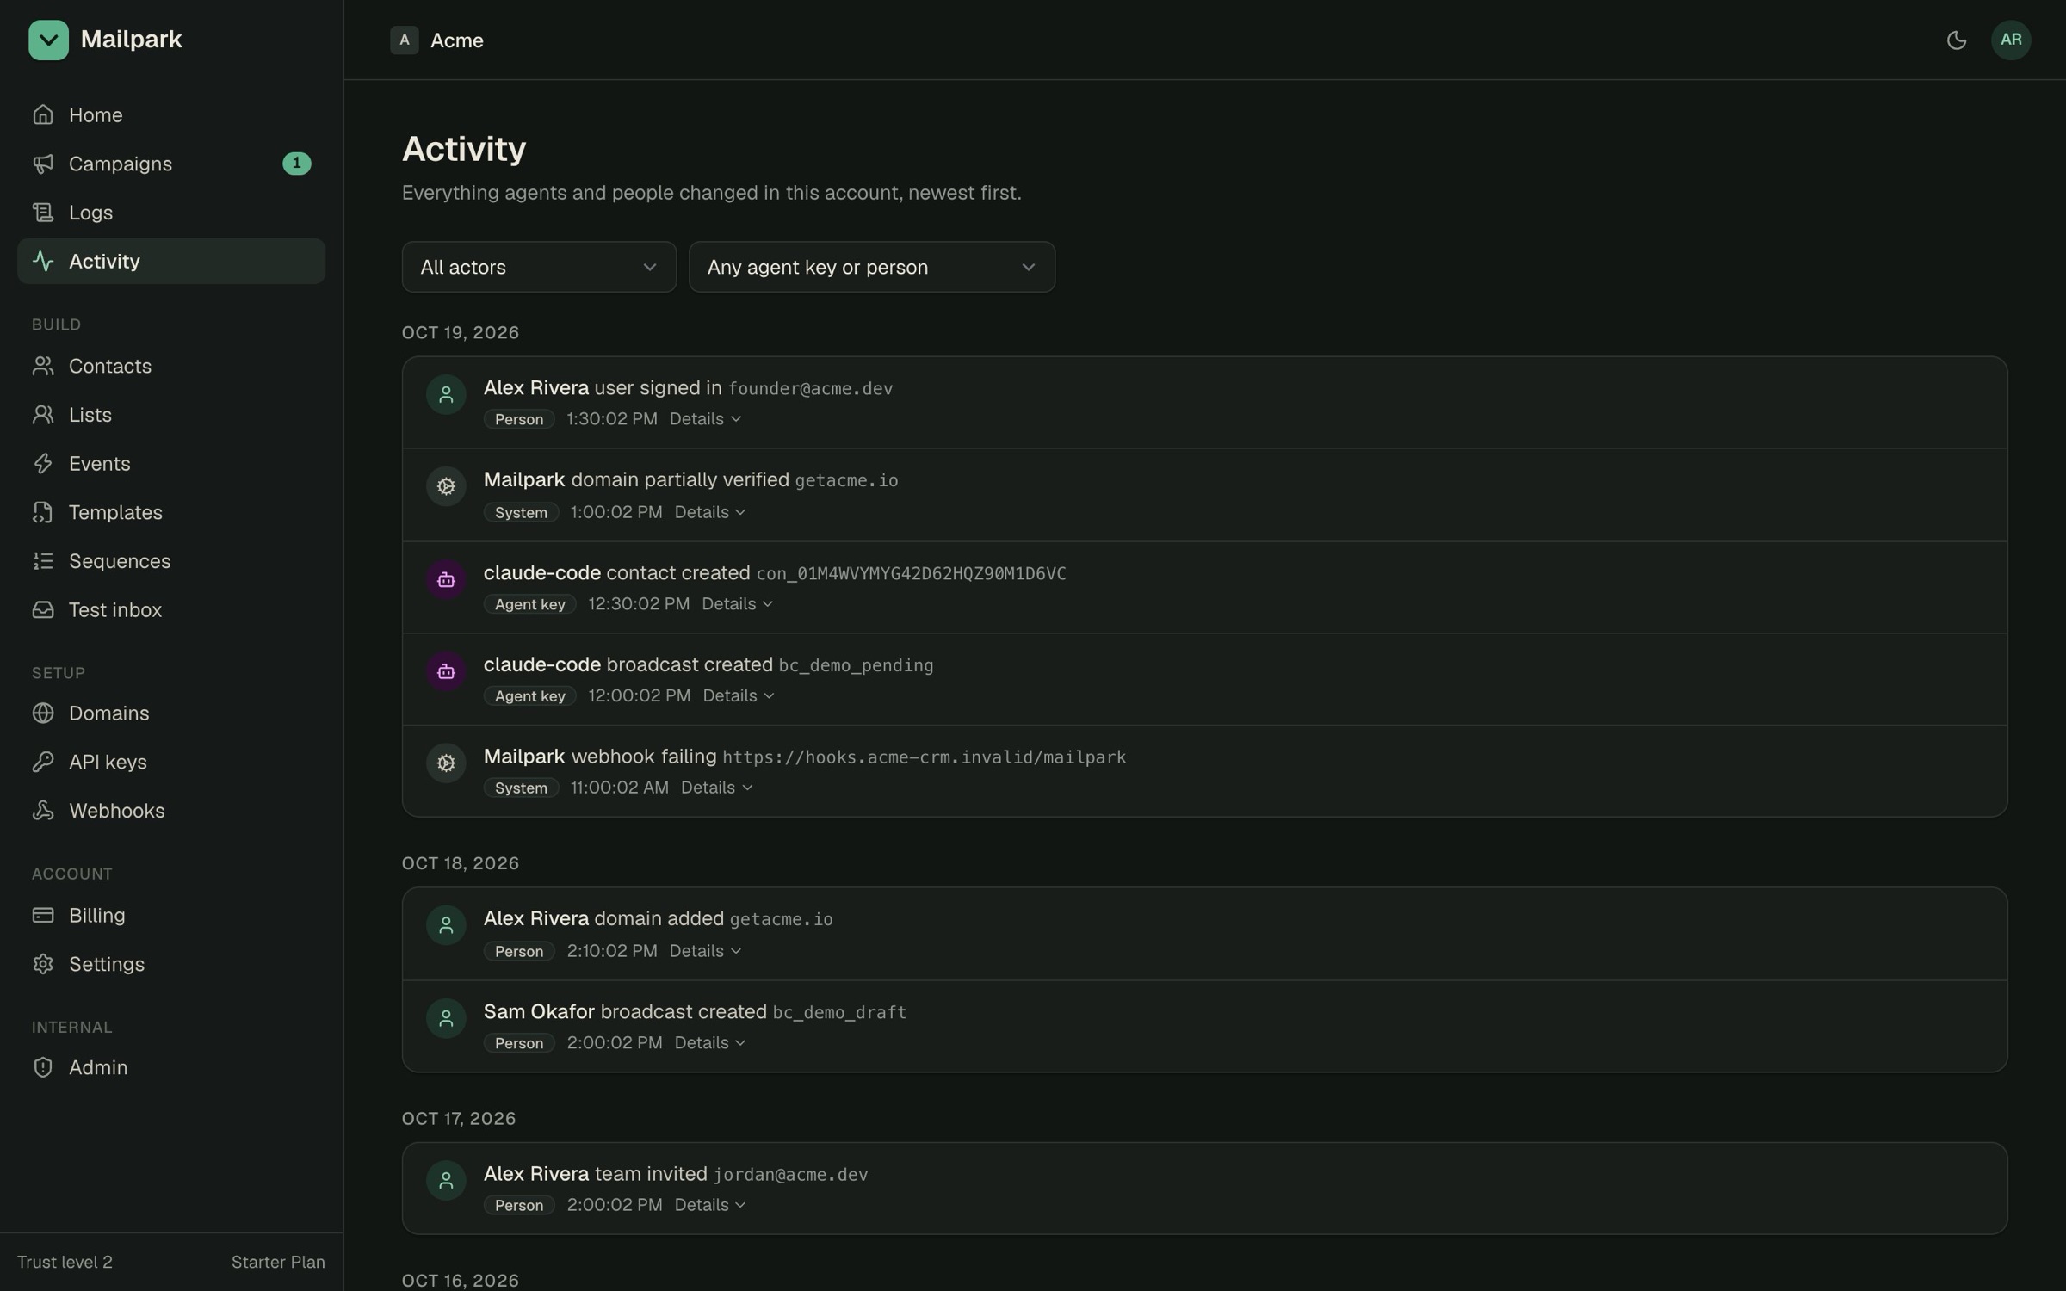Expand Details for domain added entry
The image size is (2066, 1291).
pyautogui.click(x=705, y=951)
